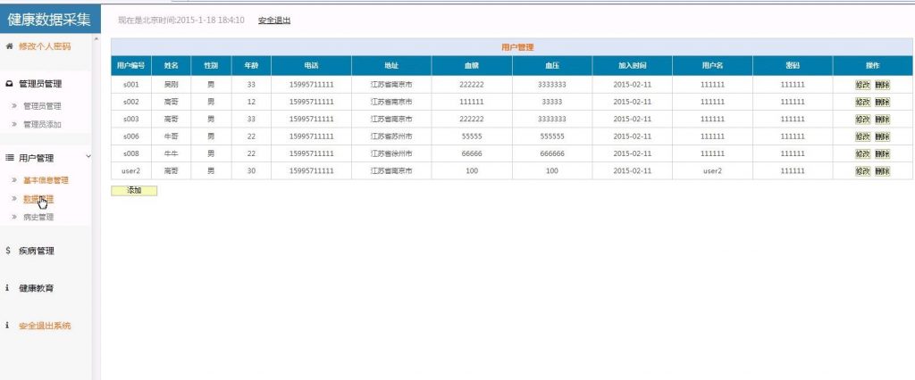Open the 病史管理 menu item
The width and height of the screenshot is (915, 380).
click(38, 217)
